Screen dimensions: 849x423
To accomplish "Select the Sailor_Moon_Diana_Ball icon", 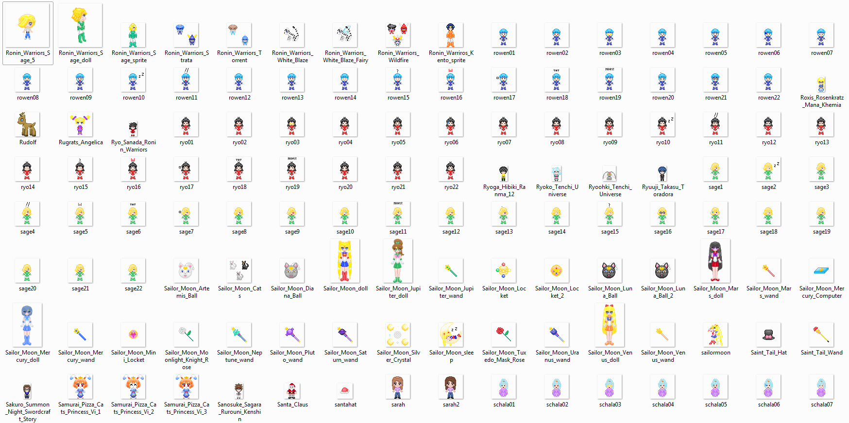I will tap(292, 271).
